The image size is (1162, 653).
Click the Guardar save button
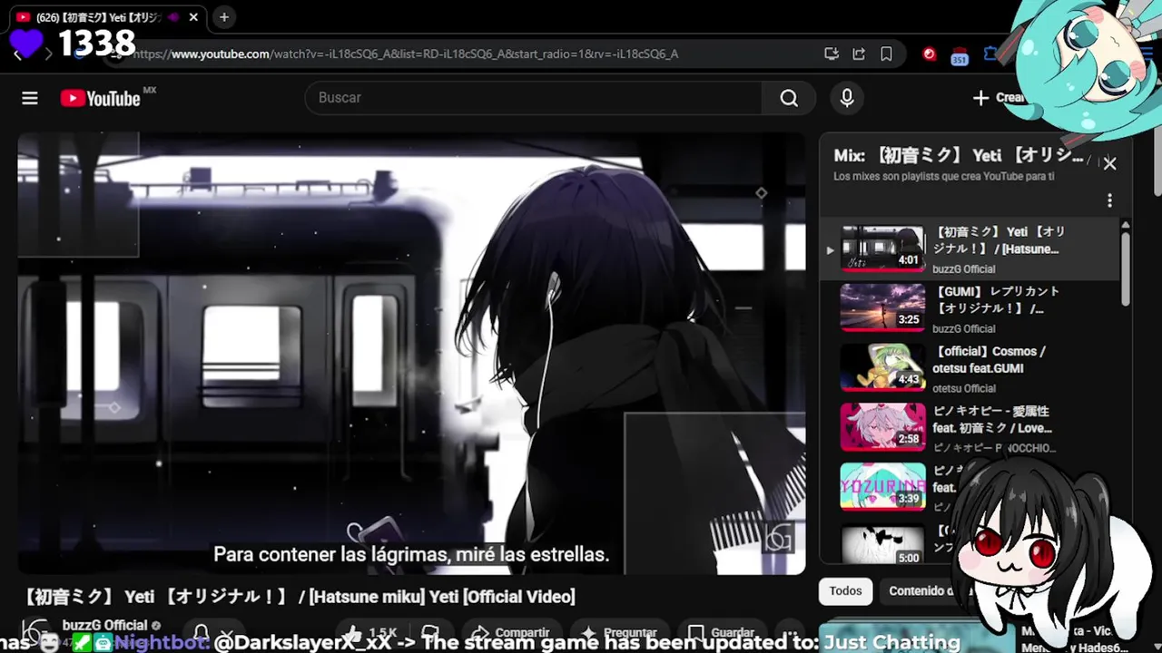(x=722, y=633)
